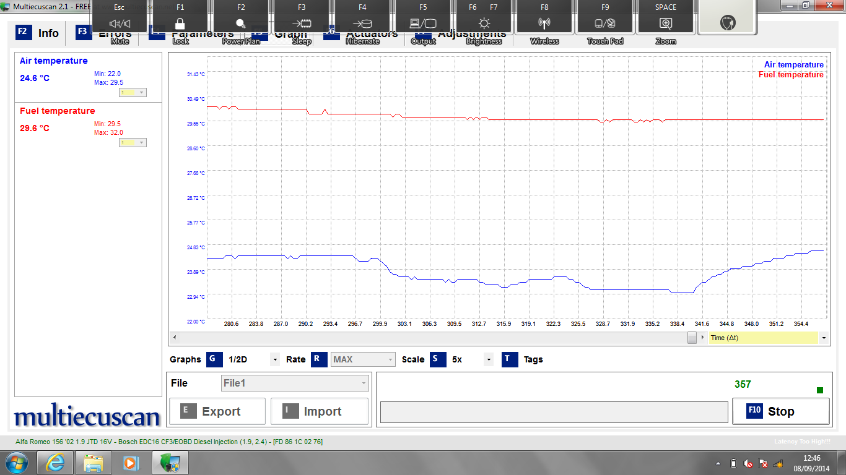The image size is (846, 475).
Task: Click the Brightness sun icon
Action: tap(484, 24)
